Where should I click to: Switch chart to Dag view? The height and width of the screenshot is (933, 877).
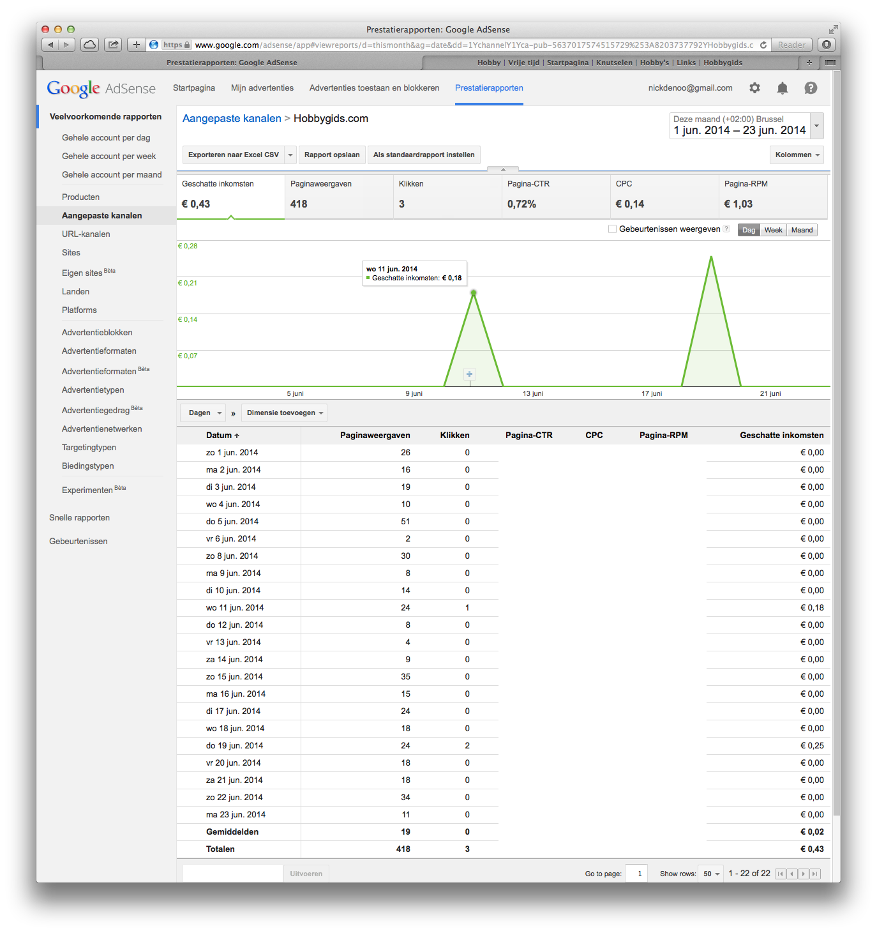point(749,230)
